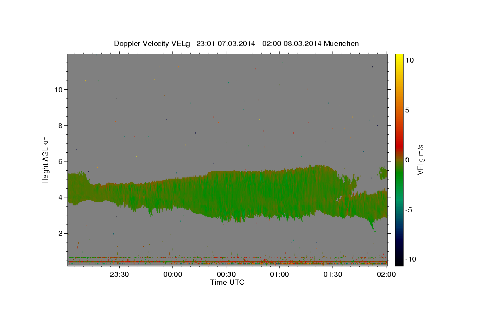
Task: Click the colorbar value 5
Action: (407, 110)
